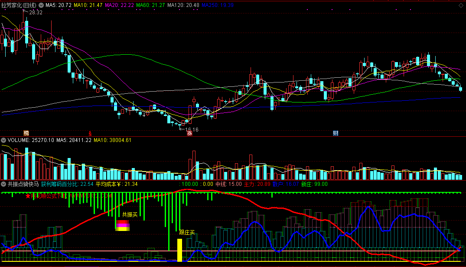466x267 pixels.
Task: Click the VOLUME: 25270.10 readout
Action: (31, 140)
